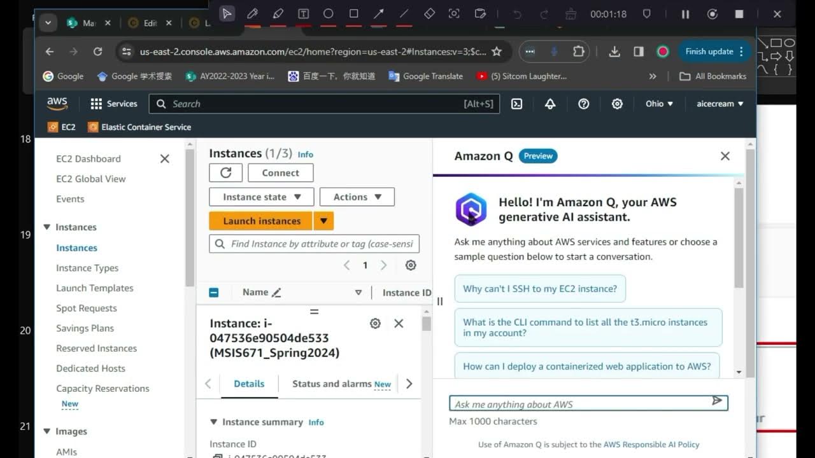This screenshot has width=815, height=458.
Task: Refresh the instances list
Action: coord(225,173)
